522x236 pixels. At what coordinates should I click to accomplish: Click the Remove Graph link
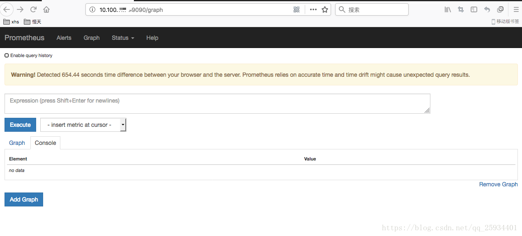pos(498,184)
